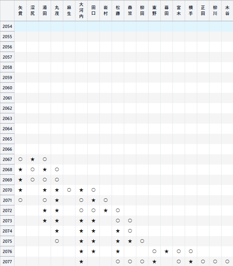This screenshot has height=266, width=233.
Task: Select the 丸茂 column header
Action: click(x=57, y=11)
